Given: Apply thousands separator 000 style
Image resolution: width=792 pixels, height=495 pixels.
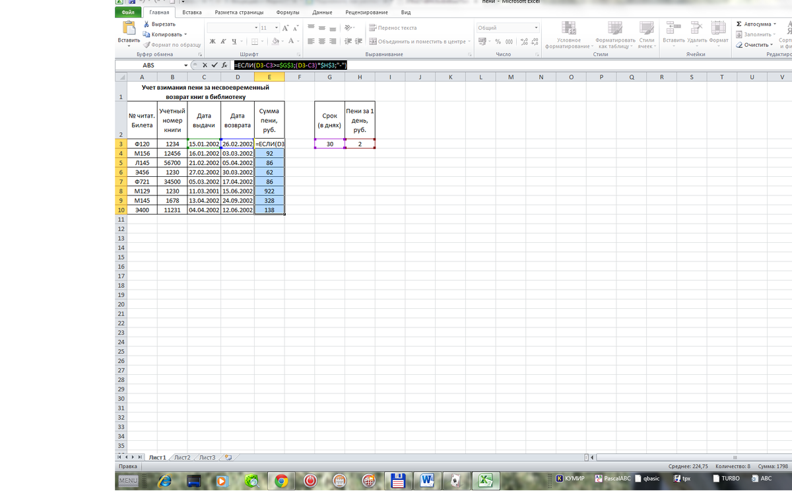Looking at the screenshot, I should [x=510, y=41].
